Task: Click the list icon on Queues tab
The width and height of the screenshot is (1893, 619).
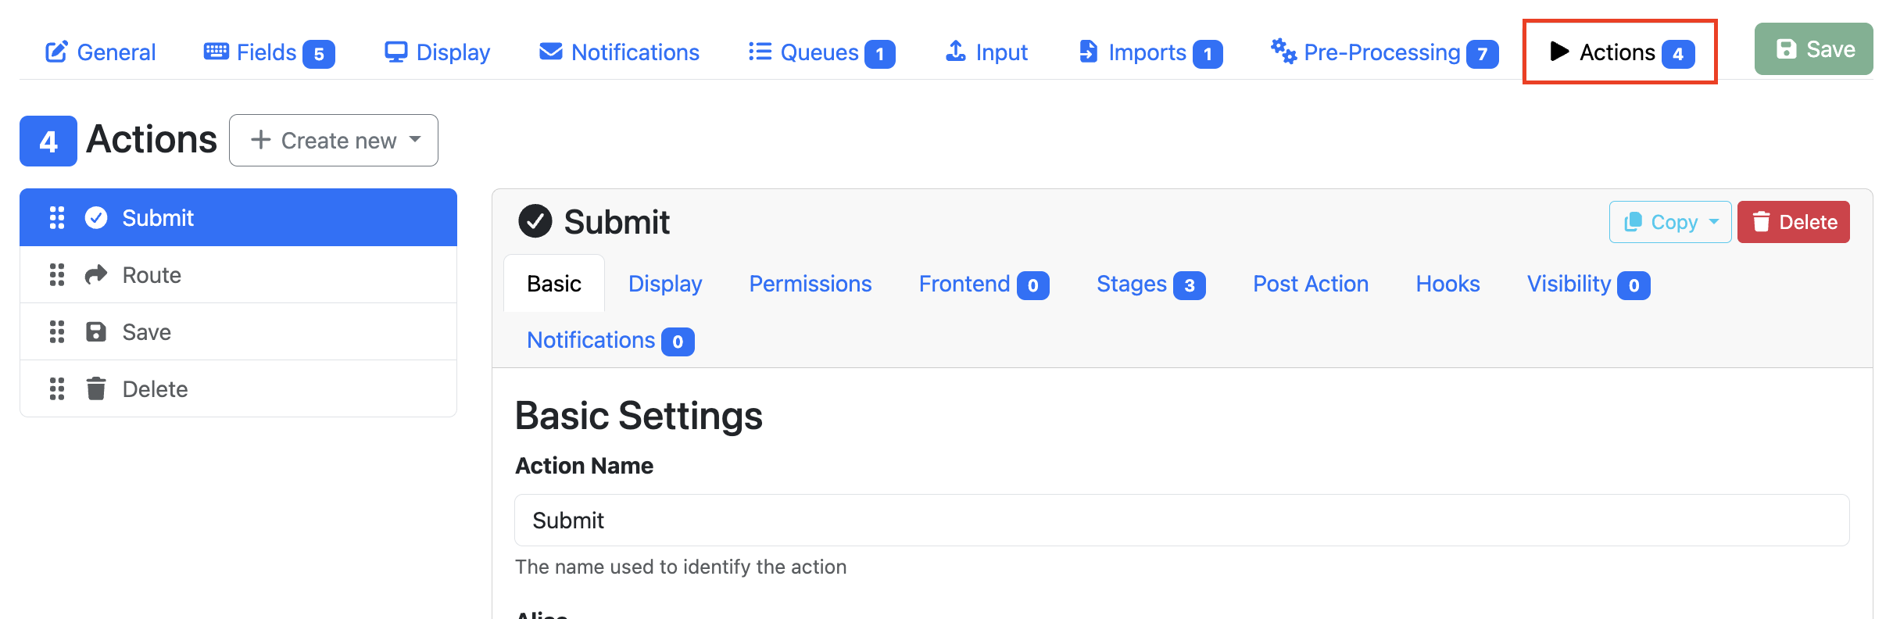Action: click(x=760, y=52)
